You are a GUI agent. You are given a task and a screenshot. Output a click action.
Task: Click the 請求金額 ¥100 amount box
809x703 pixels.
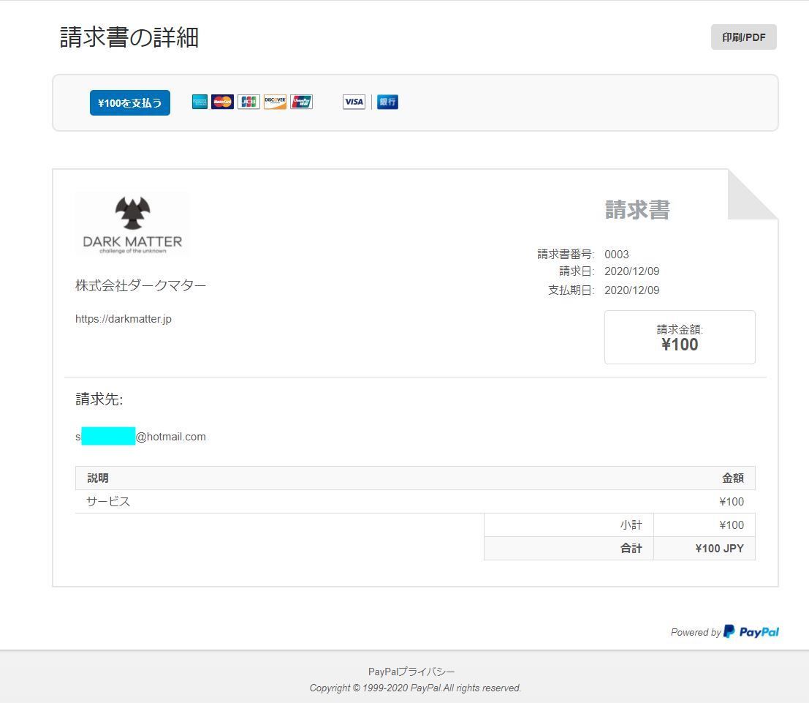(680, 337)
